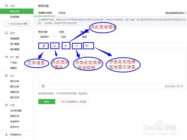Screen dimensions: 187x140
Task: Open the 群发对象 全部用户 dropdown
Action: pos(48,37)
